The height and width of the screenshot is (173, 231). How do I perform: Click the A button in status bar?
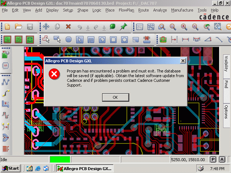pos(222,159)
